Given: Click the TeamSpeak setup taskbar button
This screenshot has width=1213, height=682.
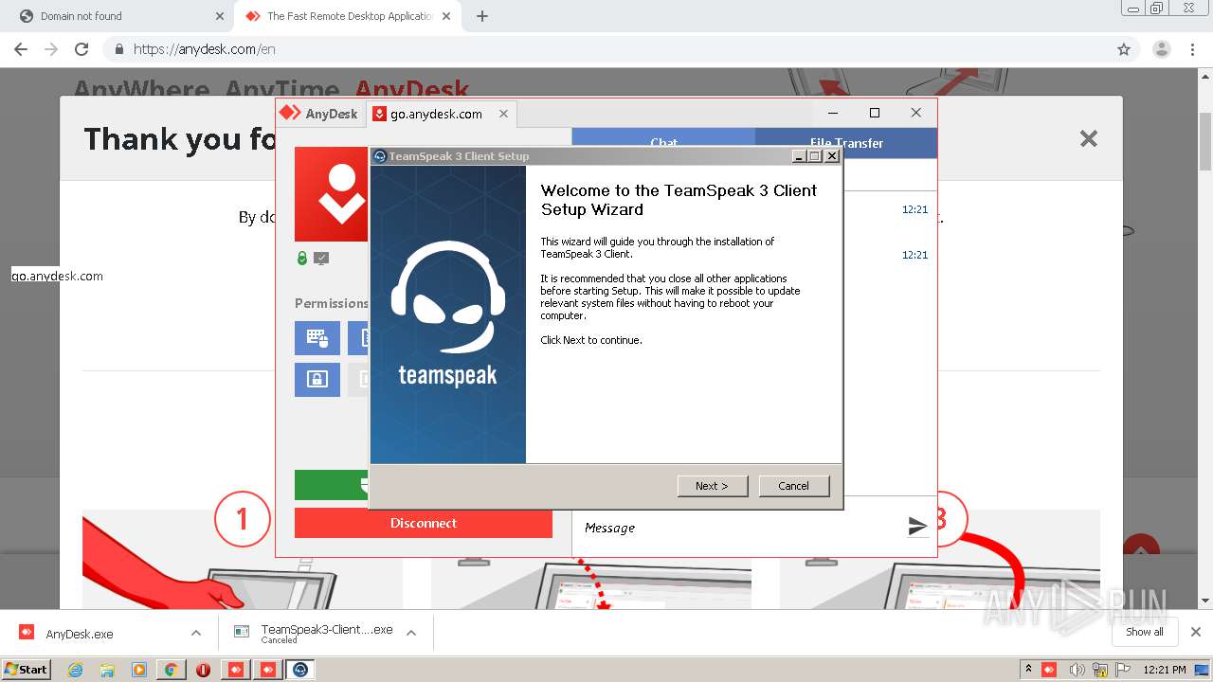Looking at the screenshot, I should coord(300,670).
